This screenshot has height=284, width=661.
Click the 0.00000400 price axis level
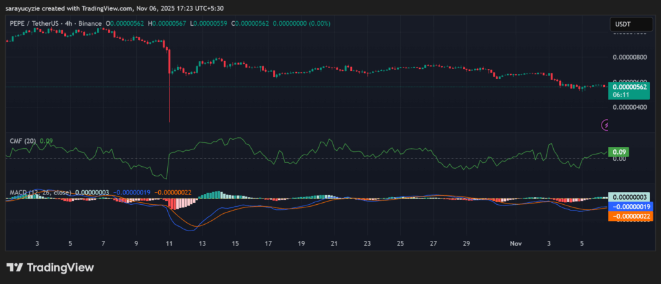coord(631,107)
